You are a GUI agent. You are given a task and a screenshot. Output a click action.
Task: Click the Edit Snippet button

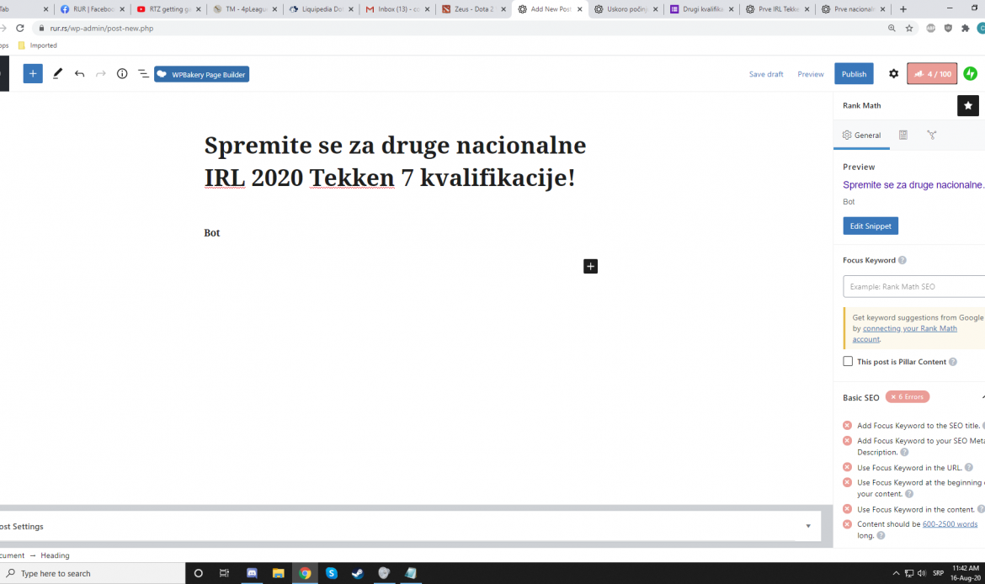click(871, 226)
